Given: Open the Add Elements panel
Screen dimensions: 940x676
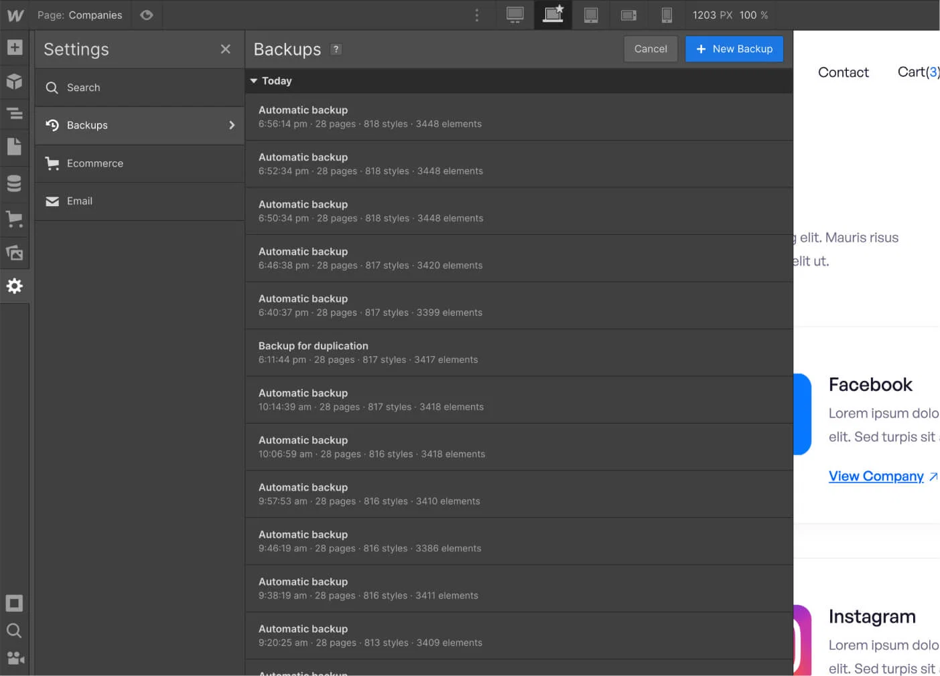Looking at the screenshot, I should pyautogui.click(x=15, y=48).
